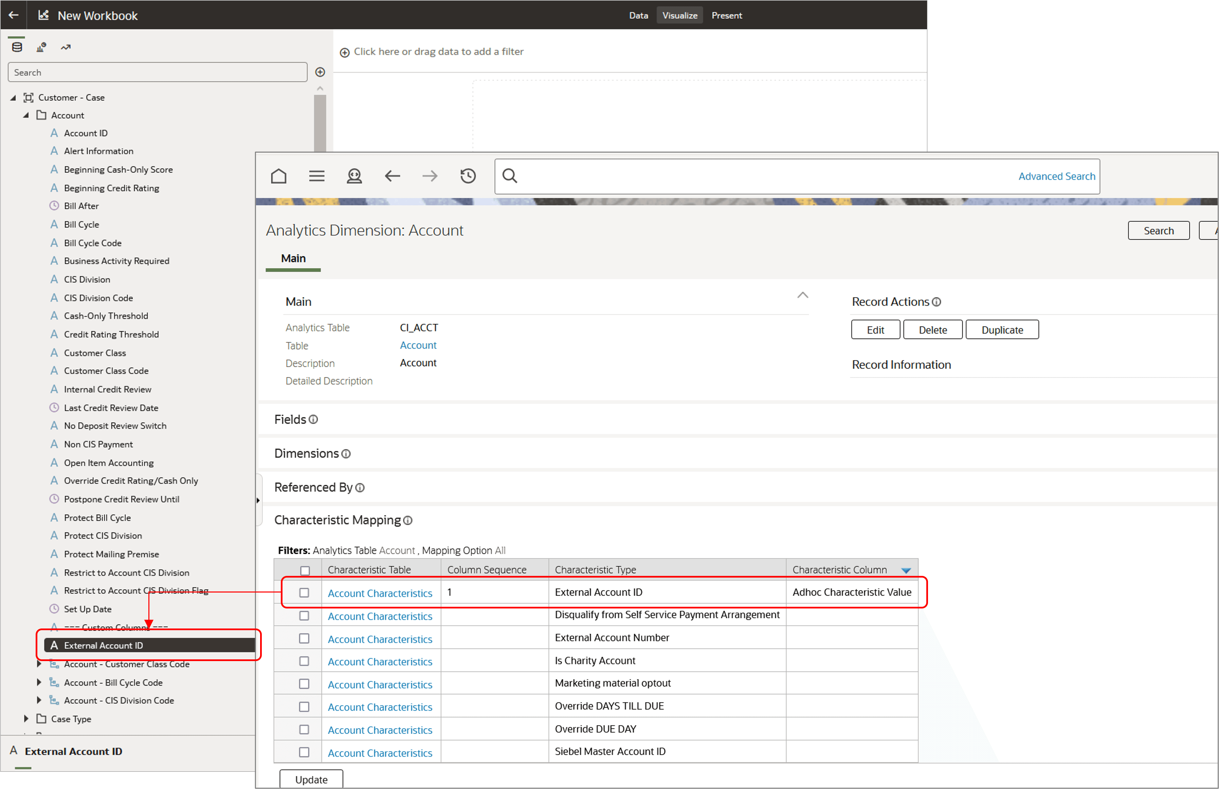Open the history icon in the toolbar

point(468,176)
